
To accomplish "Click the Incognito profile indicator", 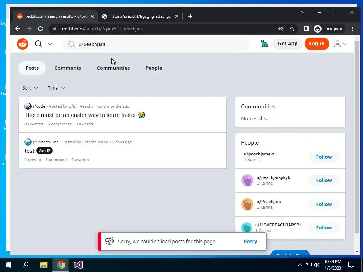I will [328, 29].
